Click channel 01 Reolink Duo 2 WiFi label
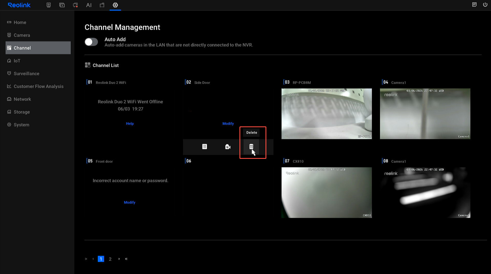This screenshot has width=491, height=274. pos(111,83)
